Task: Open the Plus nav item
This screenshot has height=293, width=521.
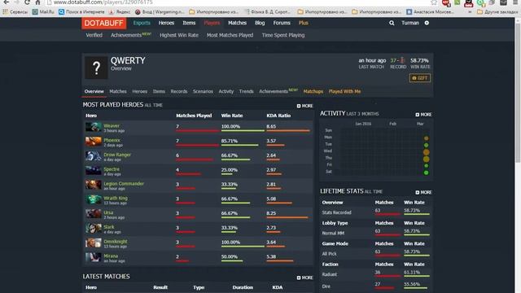Action: tap(304, 23)
